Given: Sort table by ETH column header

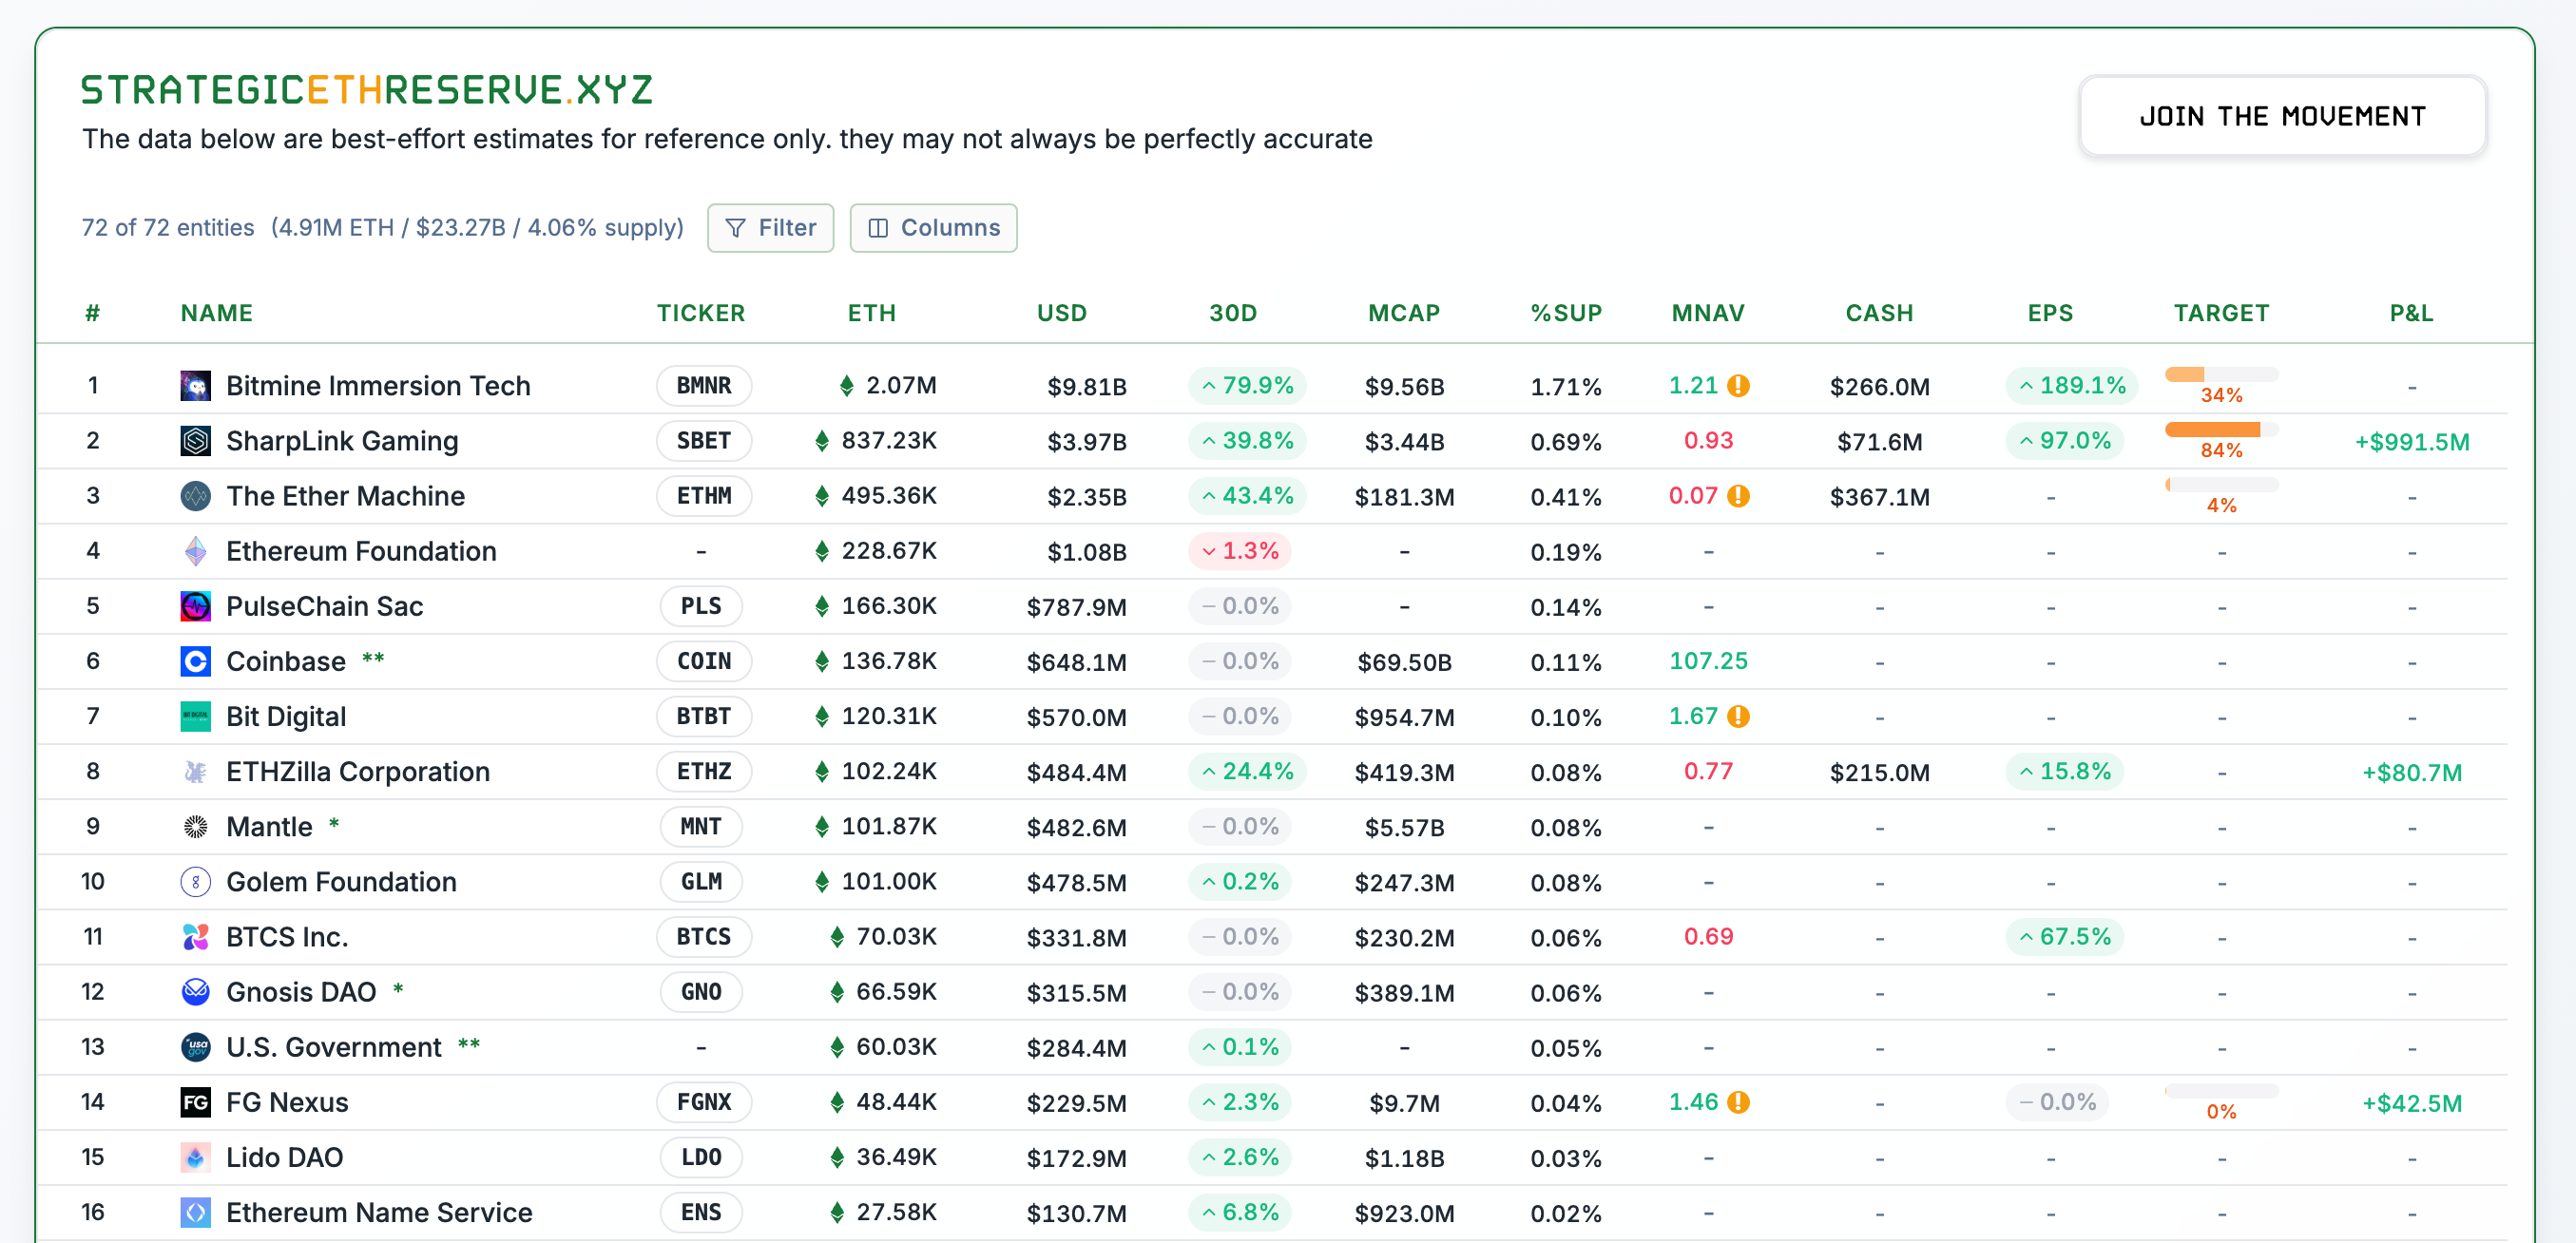Looking at the screenshot, I should 871,313.
